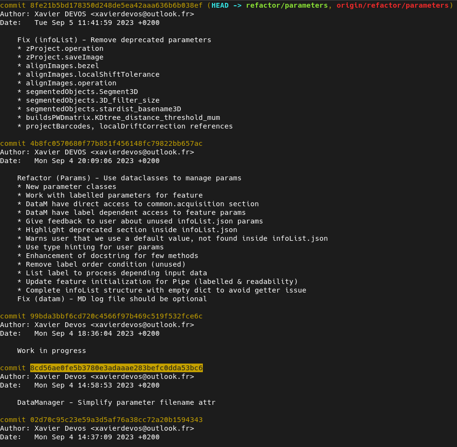Click author line of the first commit 8fe21b5
Image resolution: width=457 pixels, height=447 pixels.
tap(97, 14)
